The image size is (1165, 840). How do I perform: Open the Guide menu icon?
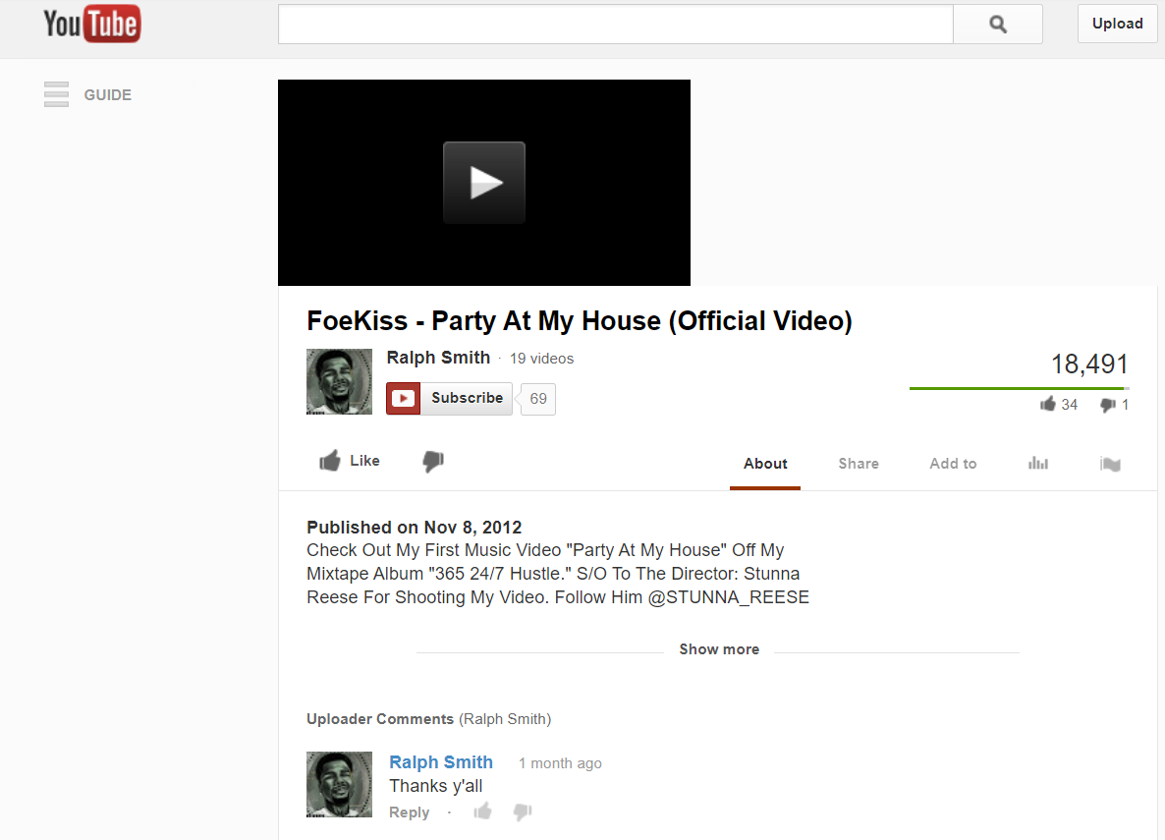click(x=56, y=94)
